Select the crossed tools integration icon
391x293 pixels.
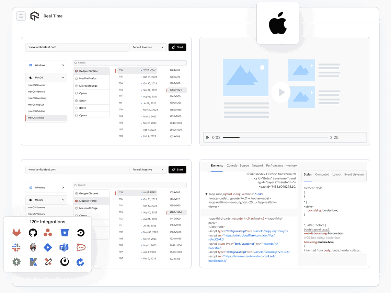point(48,262)
